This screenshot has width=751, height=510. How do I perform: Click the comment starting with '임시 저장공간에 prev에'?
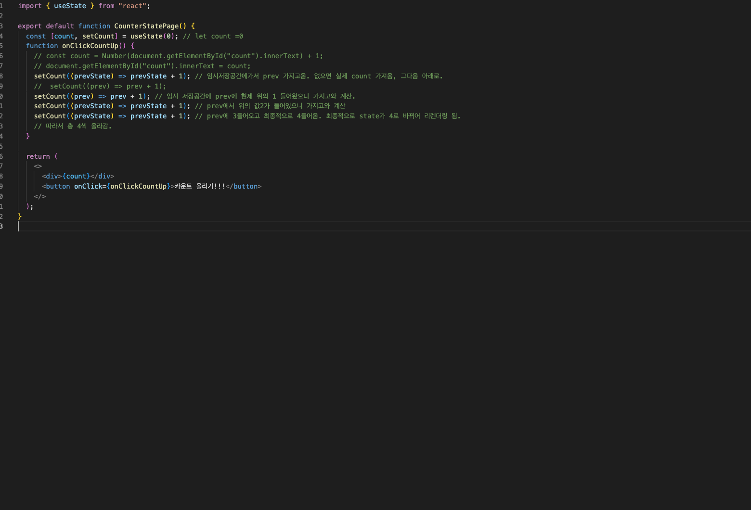(255, 96)
